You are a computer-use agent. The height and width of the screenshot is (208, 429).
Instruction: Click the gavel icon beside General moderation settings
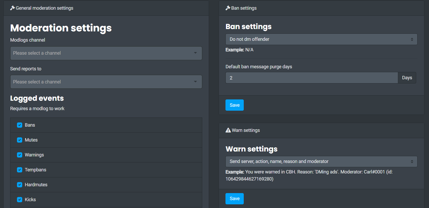(x=13, y=8)
